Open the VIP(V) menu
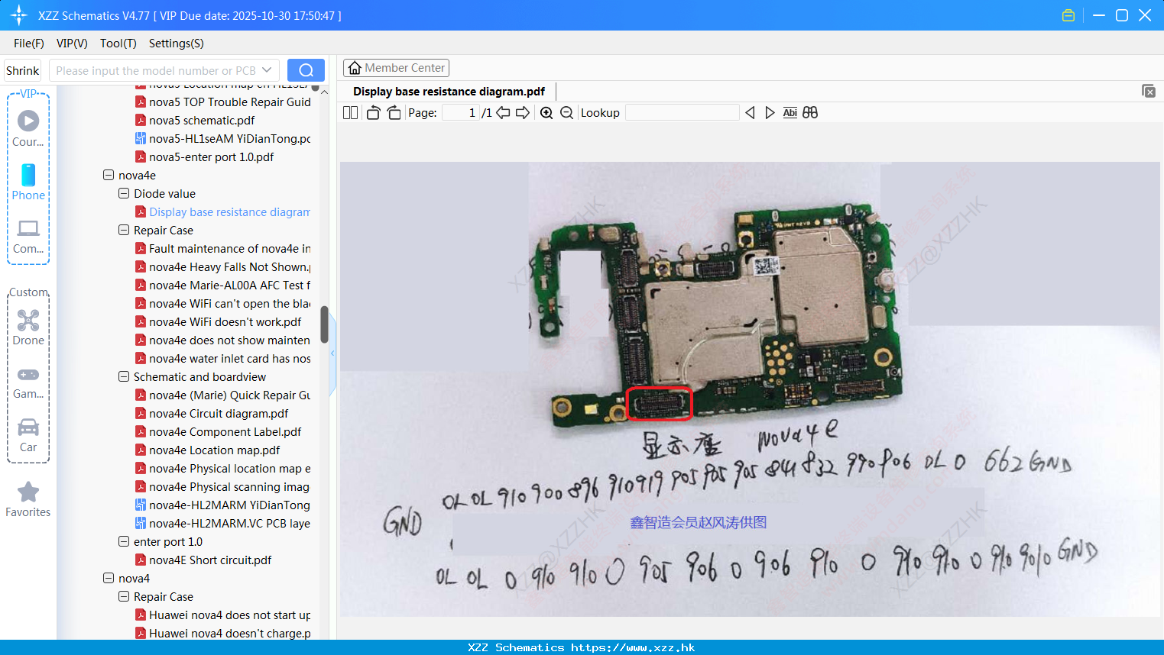 click(x=72, y=44)
